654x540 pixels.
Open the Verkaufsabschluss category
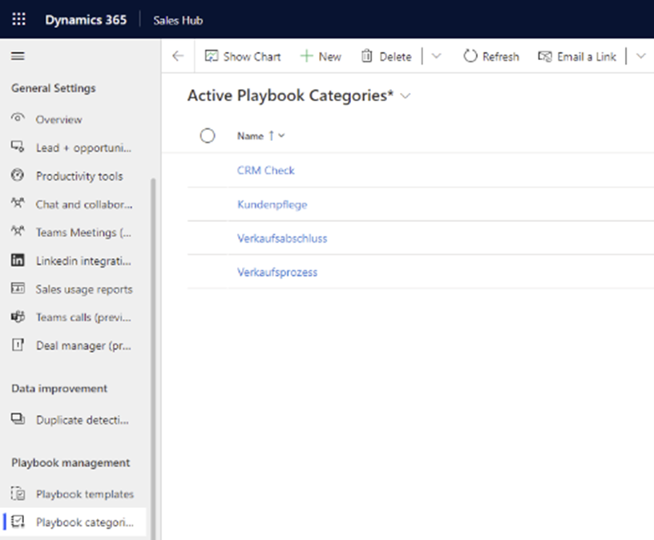pos(282,238)
